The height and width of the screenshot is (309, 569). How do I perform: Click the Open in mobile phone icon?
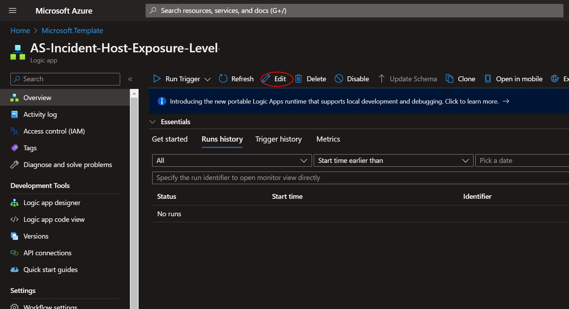(x=488, y=79)
